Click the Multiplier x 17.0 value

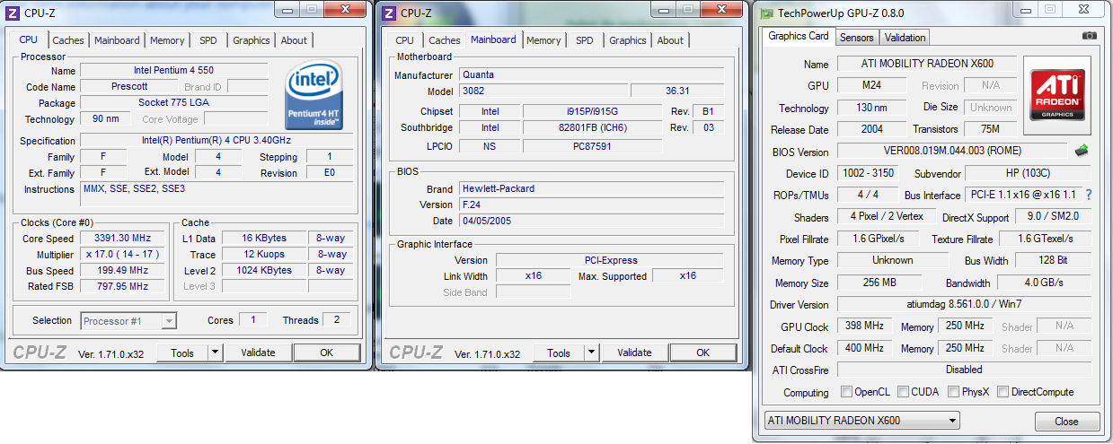click(121, 254)
